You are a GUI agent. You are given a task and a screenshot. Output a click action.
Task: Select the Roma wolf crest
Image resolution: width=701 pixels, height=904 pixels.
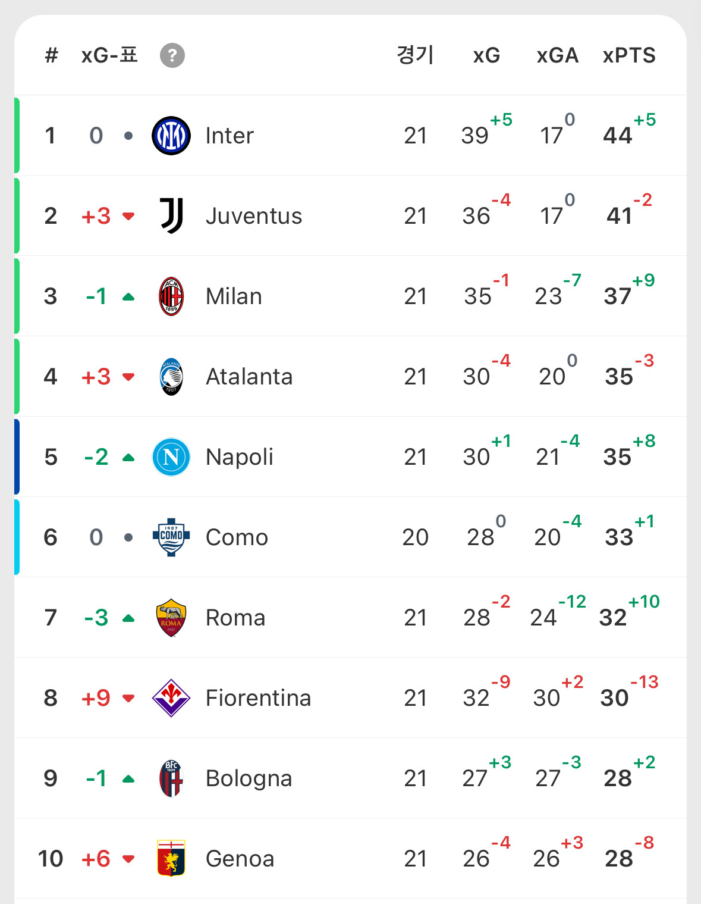(x=171, y=618)
